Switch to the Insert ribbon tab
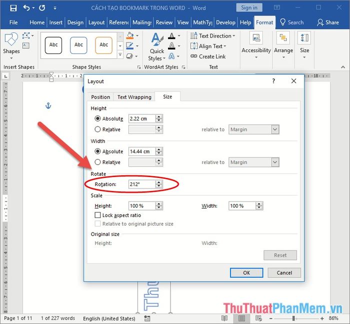Screen dimensions: 350x324 click(x=56, y=22)
